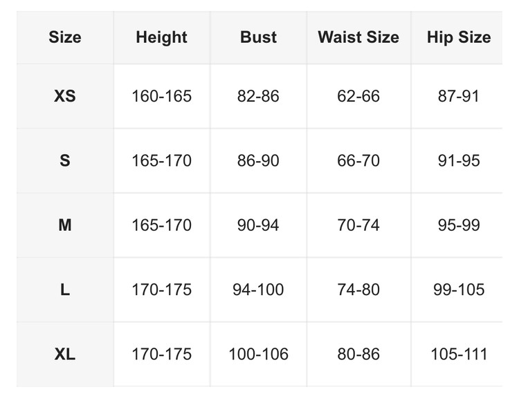Select the M size row label
This screenshot has width=519, height=396.
pos(65,225)
